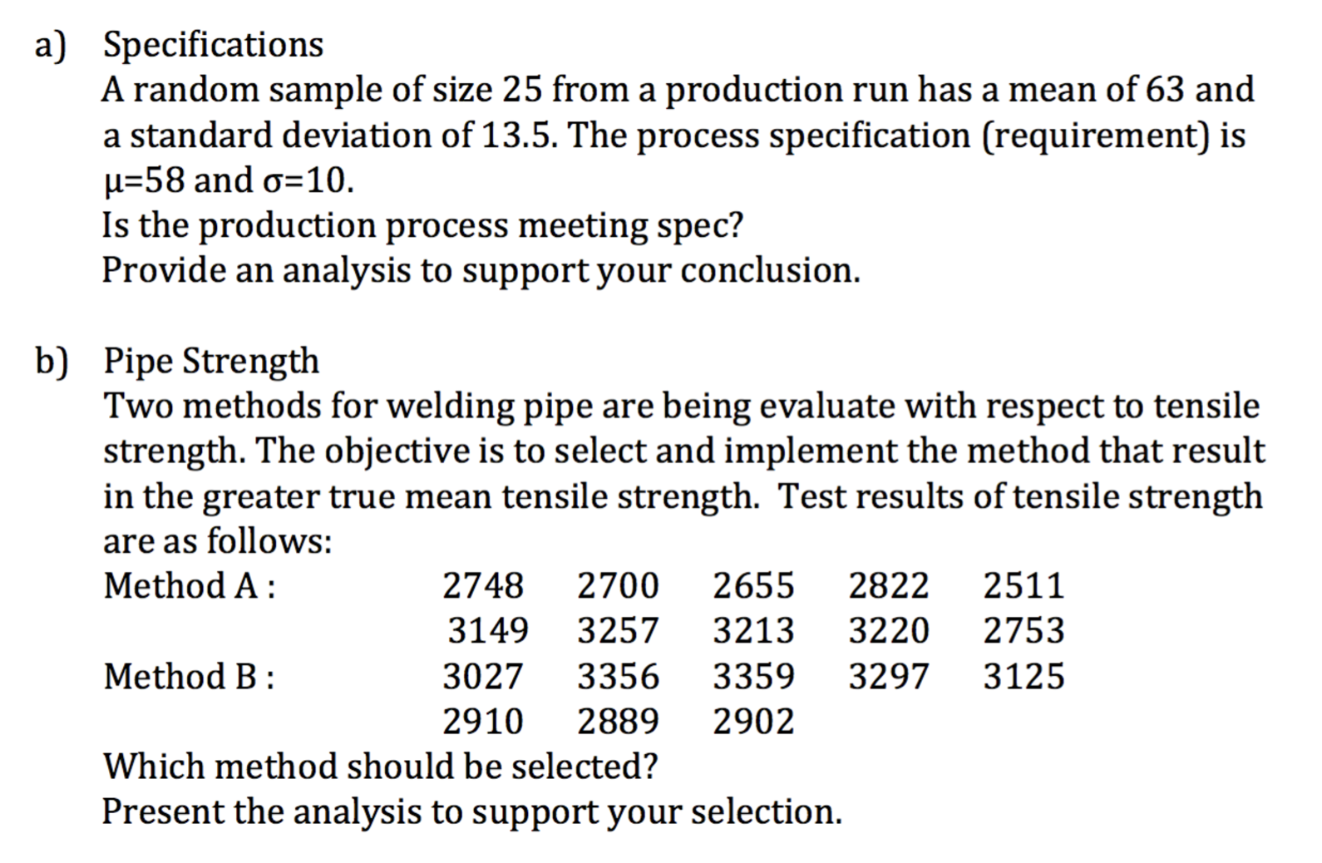
Task: Click the "Method A :" label
Action: 190,586
